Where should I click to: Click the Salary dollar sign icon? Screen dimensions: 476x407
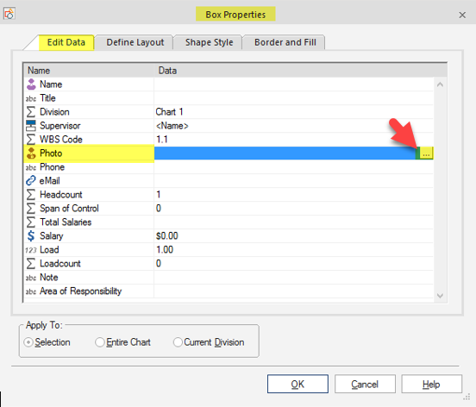click(x=31, y=235)
